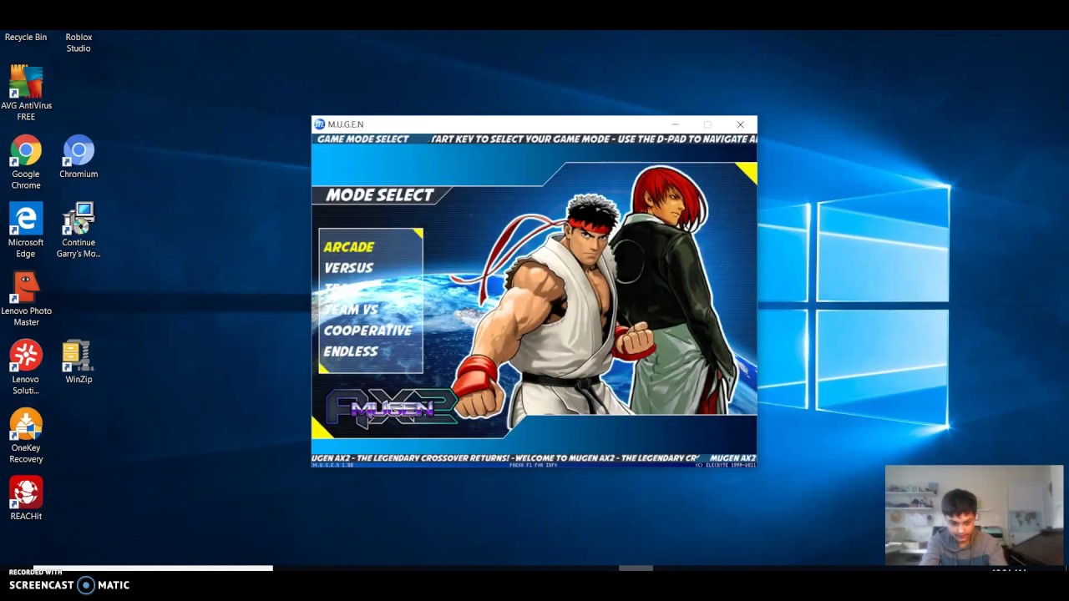This screenshot has height=601, width=1069.
Task: Click the Roblox Studio desktop label
Action: (79, 43)
